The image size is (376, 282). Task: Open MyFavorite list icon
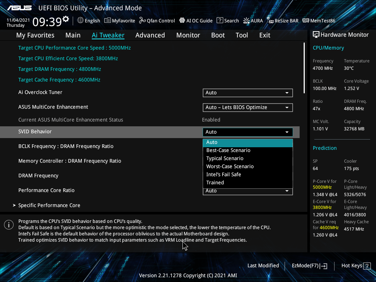point(108,21)
